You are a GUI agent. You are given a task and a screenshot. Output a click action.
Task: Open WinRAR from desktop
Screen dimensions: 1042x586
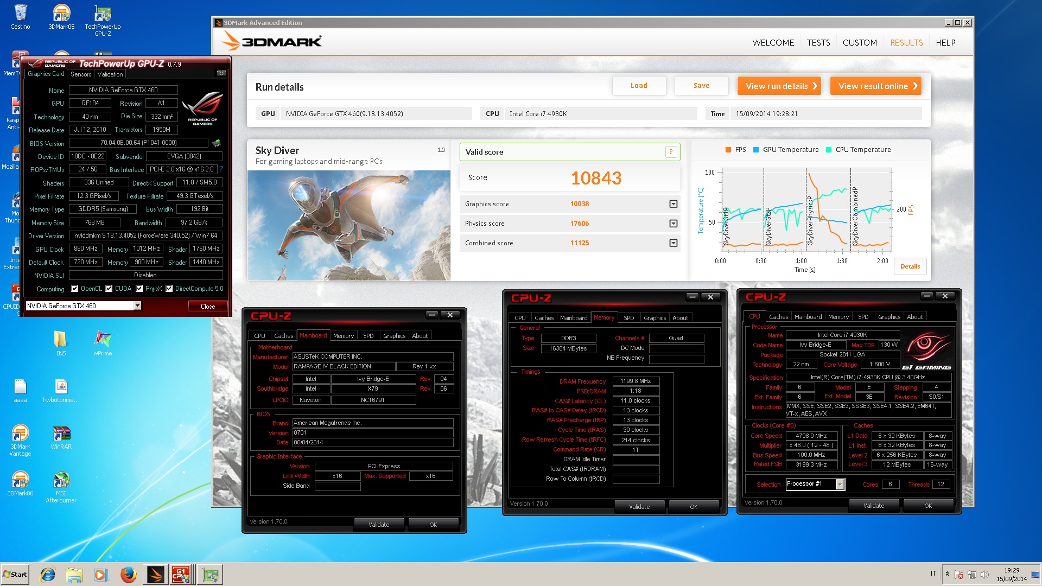pos(61,437)
